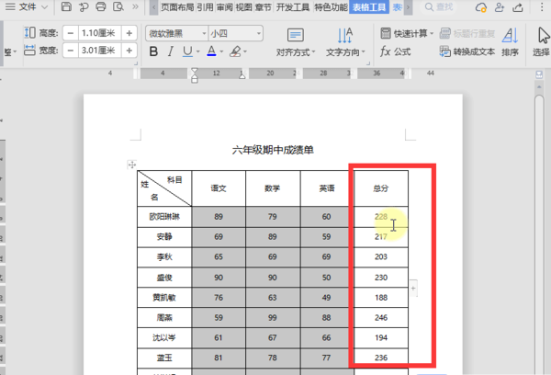551x375 pixels.
Task: Click the 选择 select button
Action: click(x=542, y=43)
